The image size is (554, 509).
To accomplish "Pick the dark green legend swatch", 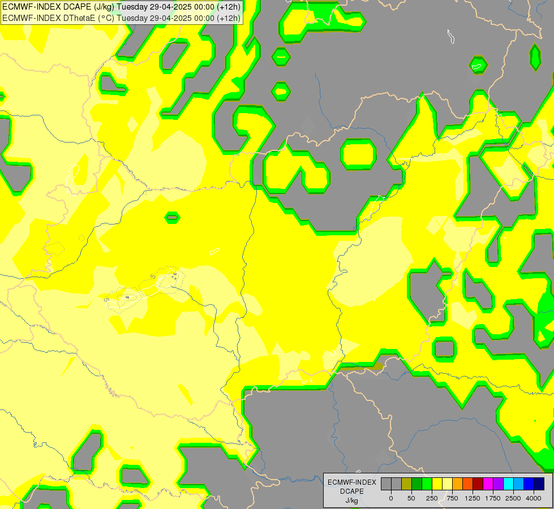I will tap(416, 484).
